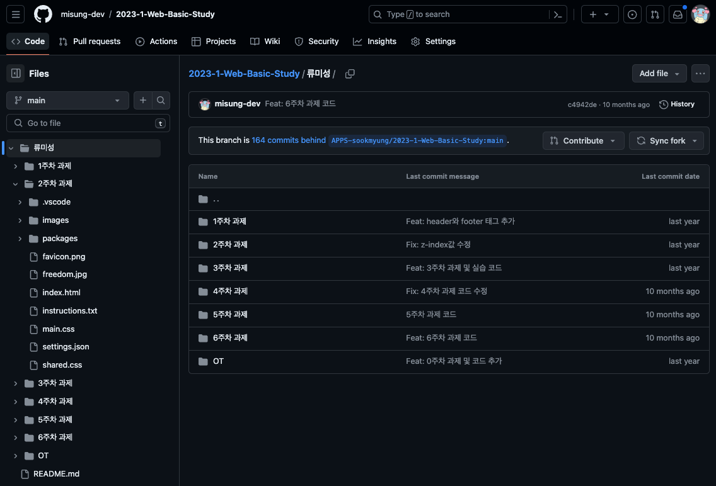
Task: Focus the Go to file input
Action: [x=88, y=123]
